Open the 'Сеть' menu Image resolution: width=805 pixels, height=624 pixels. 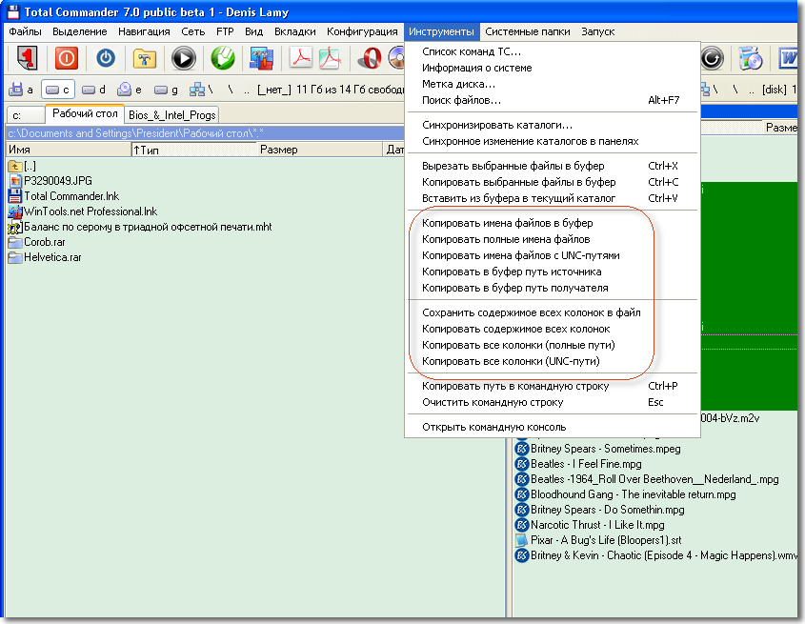[193, 31]
